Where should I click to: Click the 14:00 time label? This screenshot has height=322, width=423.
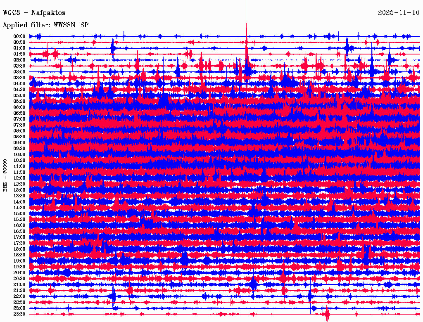[19, 202]
